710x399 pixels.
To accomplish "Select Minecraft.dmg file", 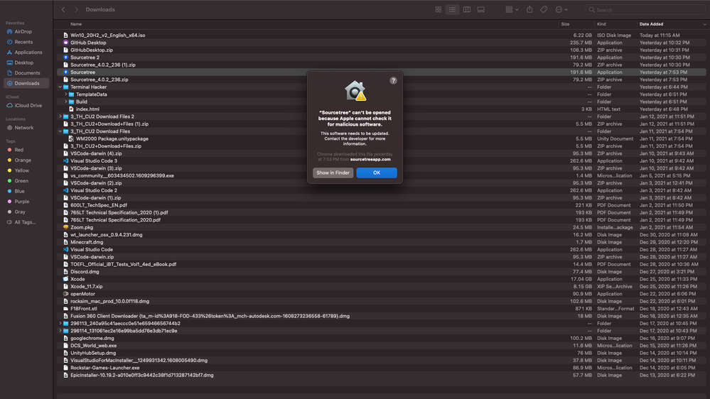I will (87, 242).
